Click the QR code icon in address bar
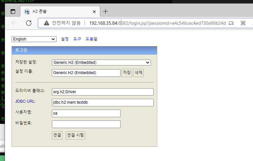Image resolution: width=253 pixels, height=161 pixels. coord(243,23)
